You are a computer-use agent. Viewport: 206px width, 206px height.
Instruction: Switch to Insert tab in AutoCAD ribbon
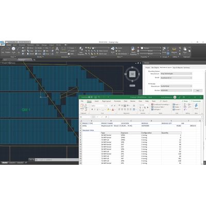(15, 45)
